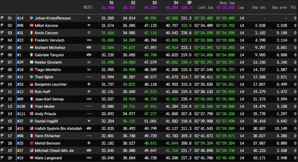
Task: Click the Hyundai logo in Norbert Michelisz's row
Action: (x=89, y=47)
